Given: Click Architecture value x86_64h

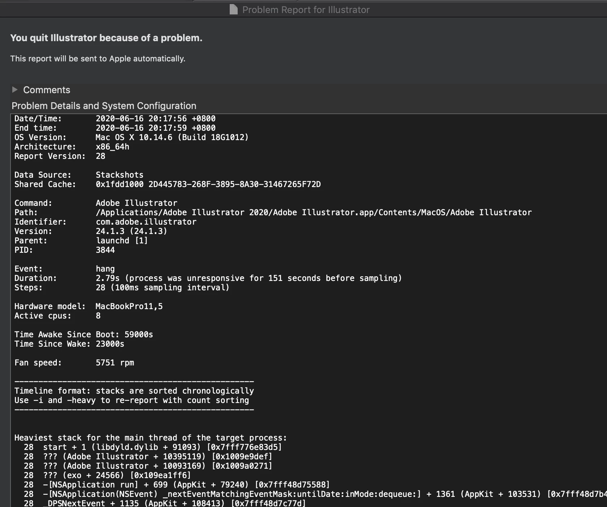Looking at the screenshot, I should point(113,147).
